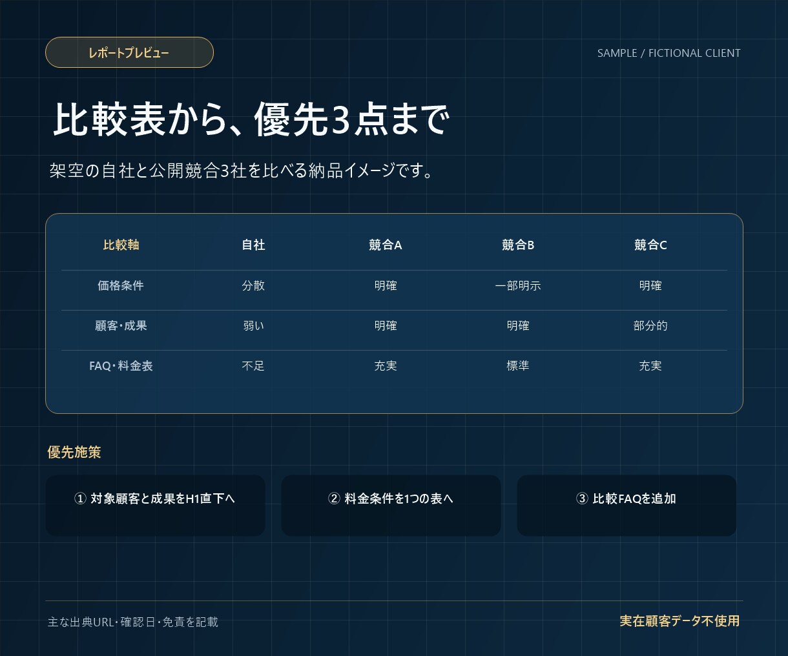Click the 競合C column header
This screenshot has width=788, height=656.
650,245
